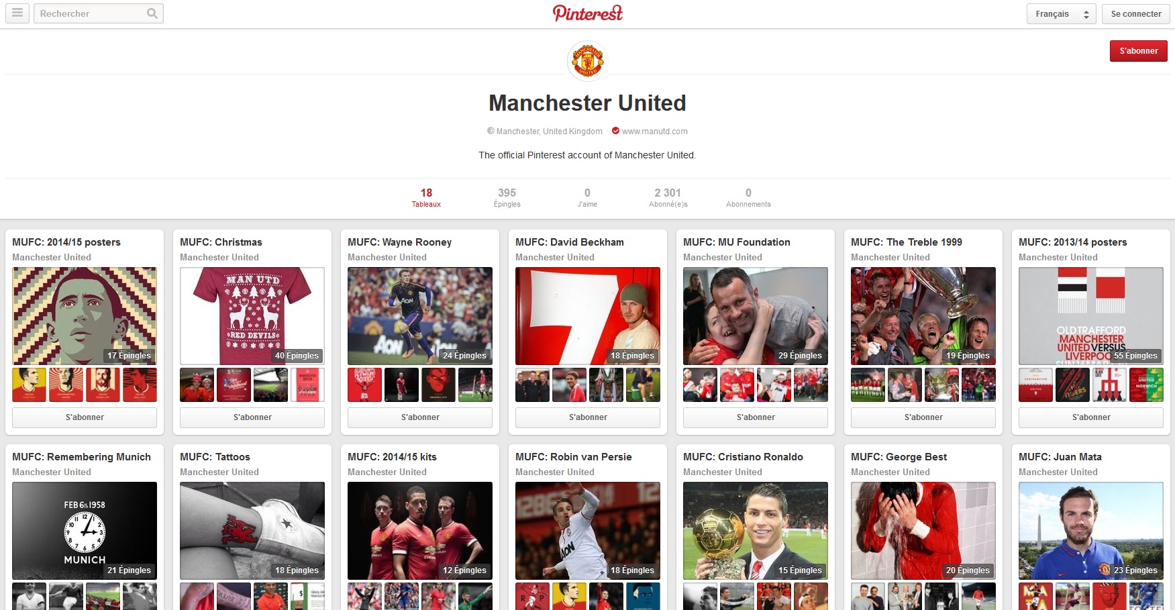1175x610 pixels.
Task: Open the hamburger menu icon
Action: click(x=17, y=13)
